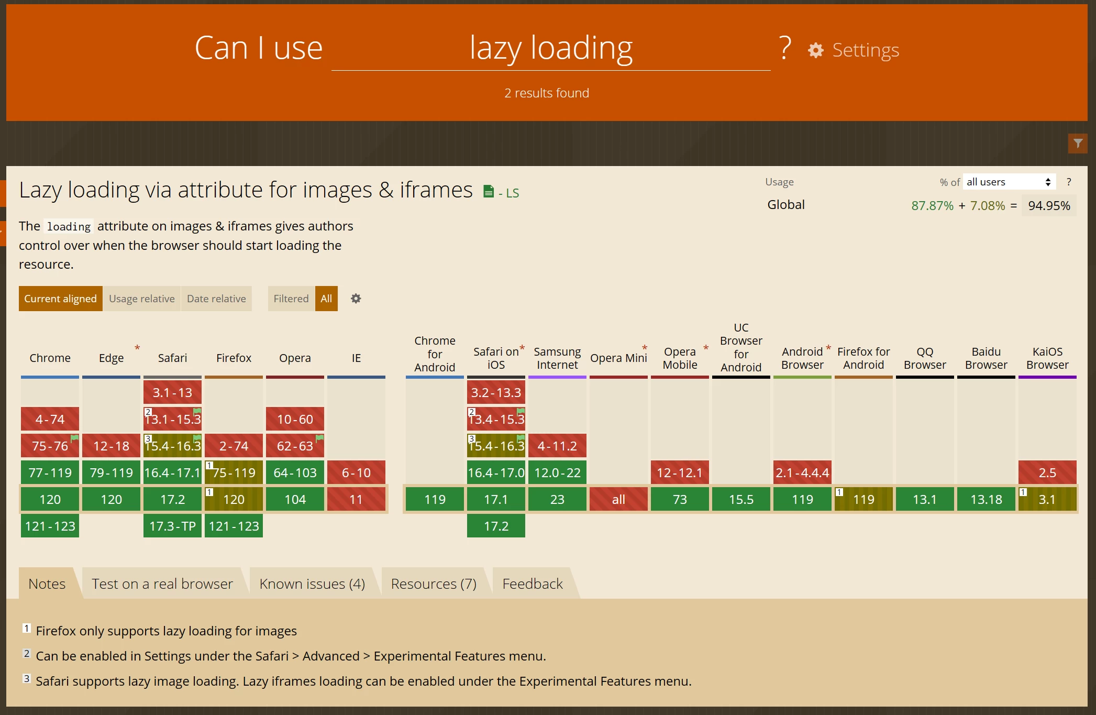Screen dimensions: 1096x715
Task: Click the usage help question mark
Action: tap(1069, 182)
